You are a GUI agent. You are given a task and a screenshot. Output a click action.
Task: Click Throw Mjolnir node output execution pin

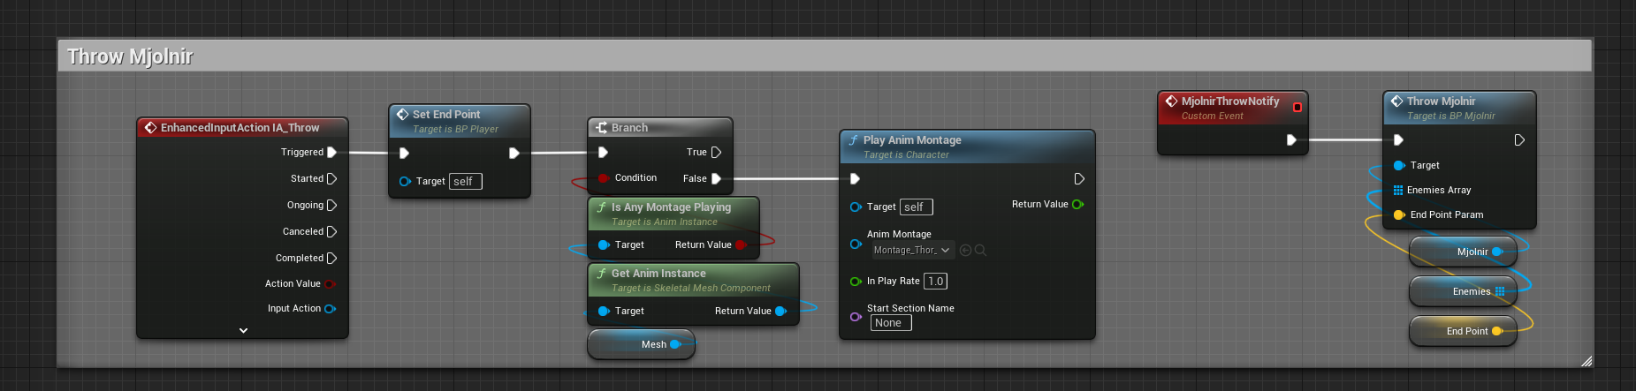1519,140
